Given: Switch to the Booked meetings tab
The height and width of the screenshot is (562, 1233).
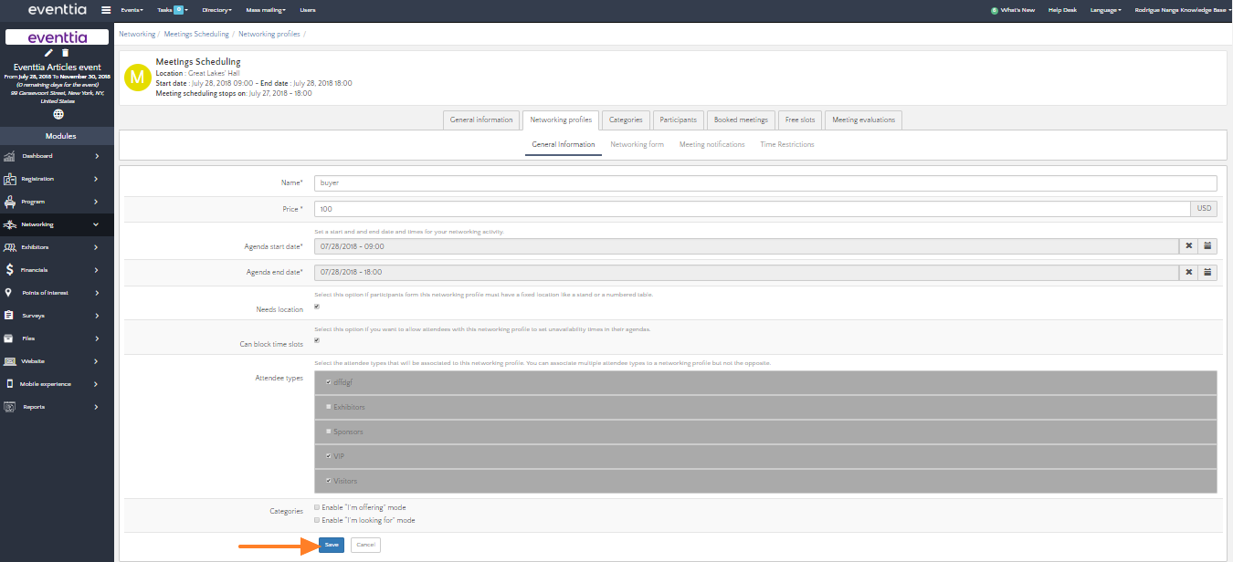Looking at the screenshot, I should (741, 120).
